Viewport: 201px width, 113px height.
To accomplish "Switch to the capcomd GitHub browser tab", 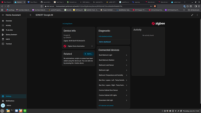I will pos(46,2).
